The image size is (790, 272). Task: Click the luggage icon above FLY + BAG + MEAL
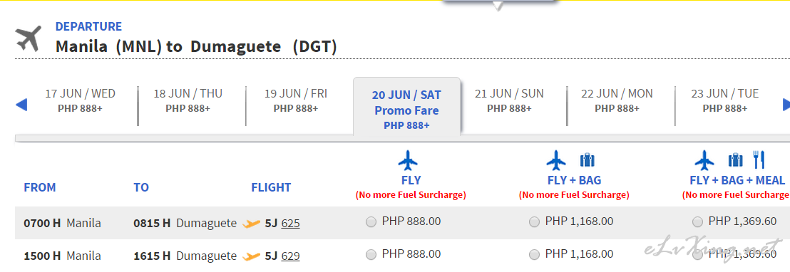[x=736, y=161]
